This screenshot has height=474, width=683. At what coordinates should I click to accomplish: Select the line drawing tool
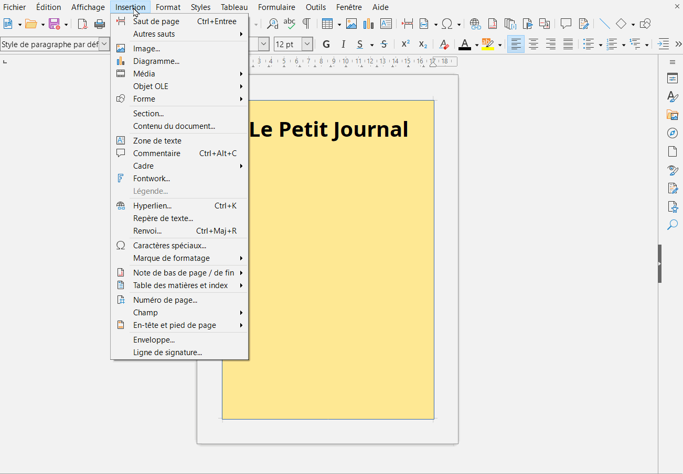pyautogui.click(x=604, y=24)
